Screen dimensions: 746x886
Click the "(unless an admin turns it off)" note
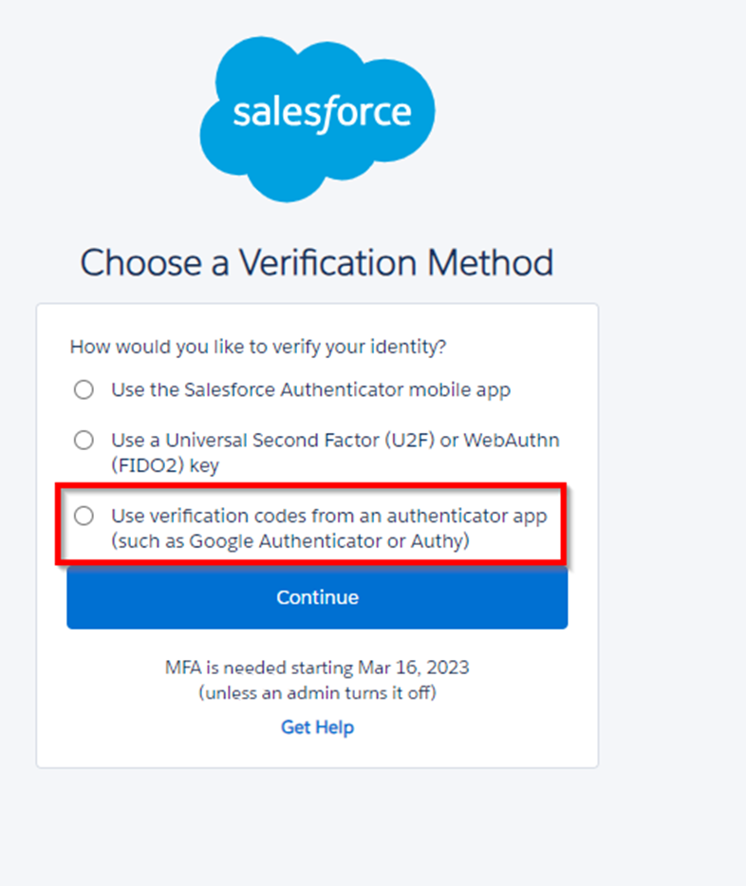[317, 693]
